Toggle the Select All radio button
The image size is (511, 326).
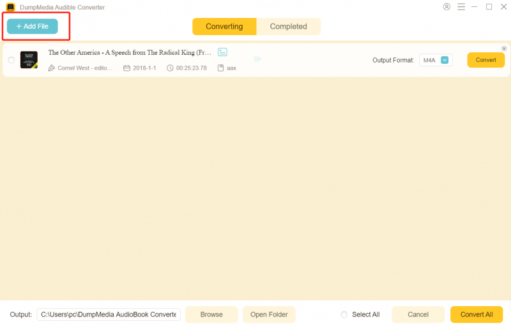pyautogui.click(x=344, y=315)
